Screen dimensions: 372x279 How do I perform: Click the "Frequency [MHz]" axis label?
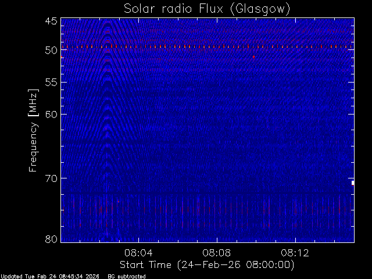(33, 130)
